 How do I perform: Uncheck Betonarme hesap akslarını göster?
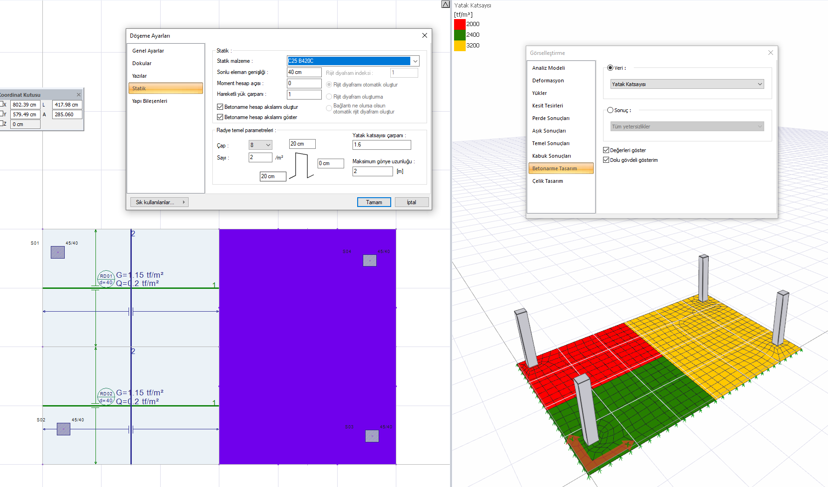click(220, 117)
